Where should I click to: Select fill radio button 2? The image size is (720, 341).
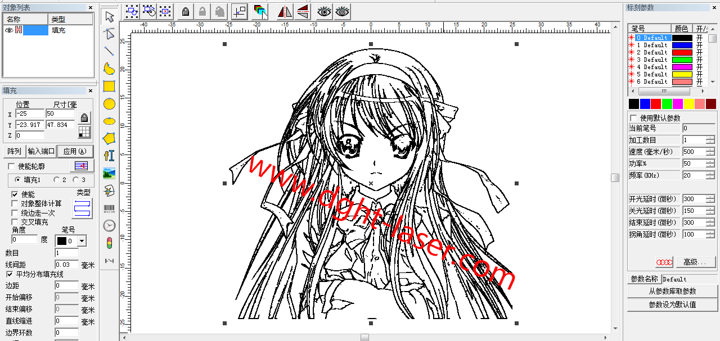point(56,180)
